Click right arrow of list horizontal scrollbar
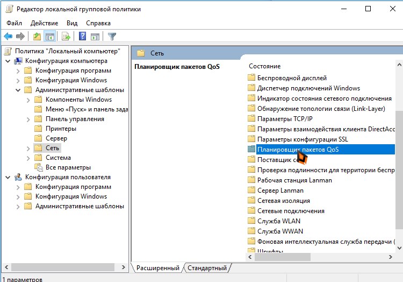The image size is (403, 282). (391, 257)
